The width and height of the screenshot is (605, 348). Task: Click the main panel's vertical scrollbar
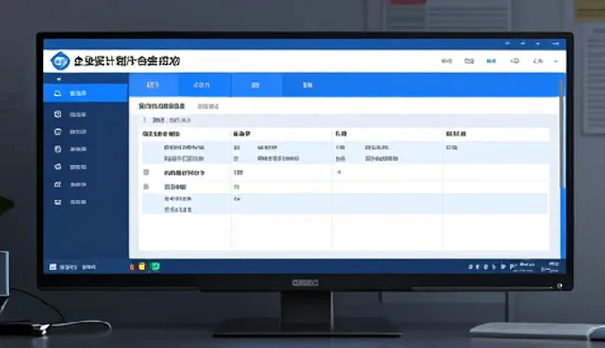(x=562, y=133)
